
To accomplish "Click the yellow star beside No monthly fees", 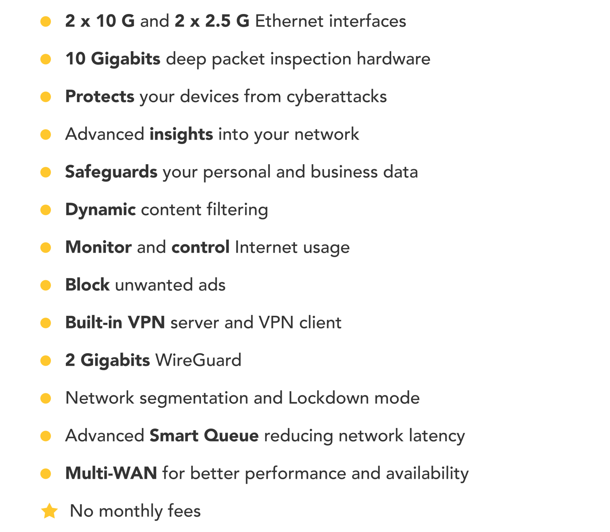I will [x=49, y=511].
